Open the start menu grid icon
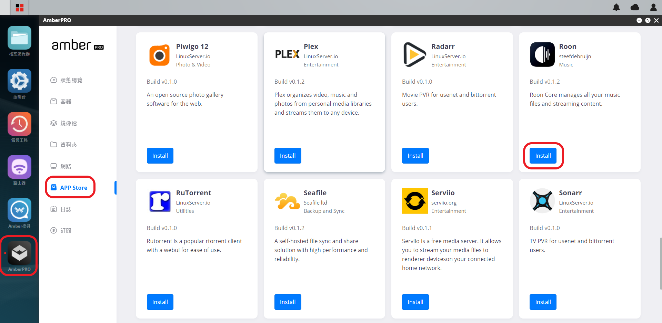 (20, 8)
